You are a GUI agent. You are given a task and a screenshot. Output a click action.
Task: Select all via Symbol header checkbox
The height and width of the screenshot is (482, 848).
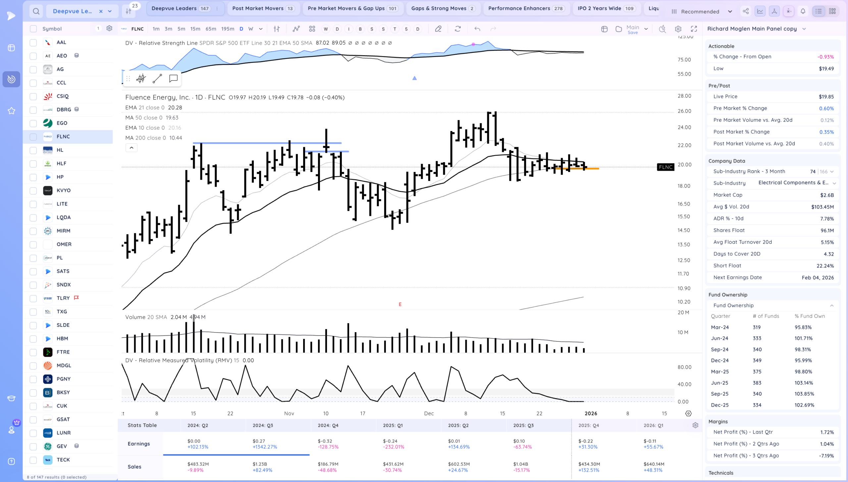33,29
